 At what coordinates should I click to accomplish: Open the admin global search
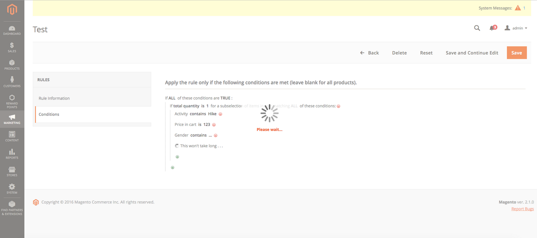(477, 28)
